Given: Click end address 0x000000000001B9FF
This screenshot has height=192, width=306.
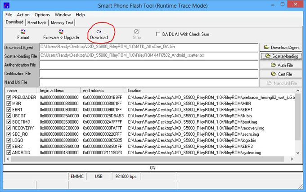Looking at the screenshot, I should tap(103, 97).
